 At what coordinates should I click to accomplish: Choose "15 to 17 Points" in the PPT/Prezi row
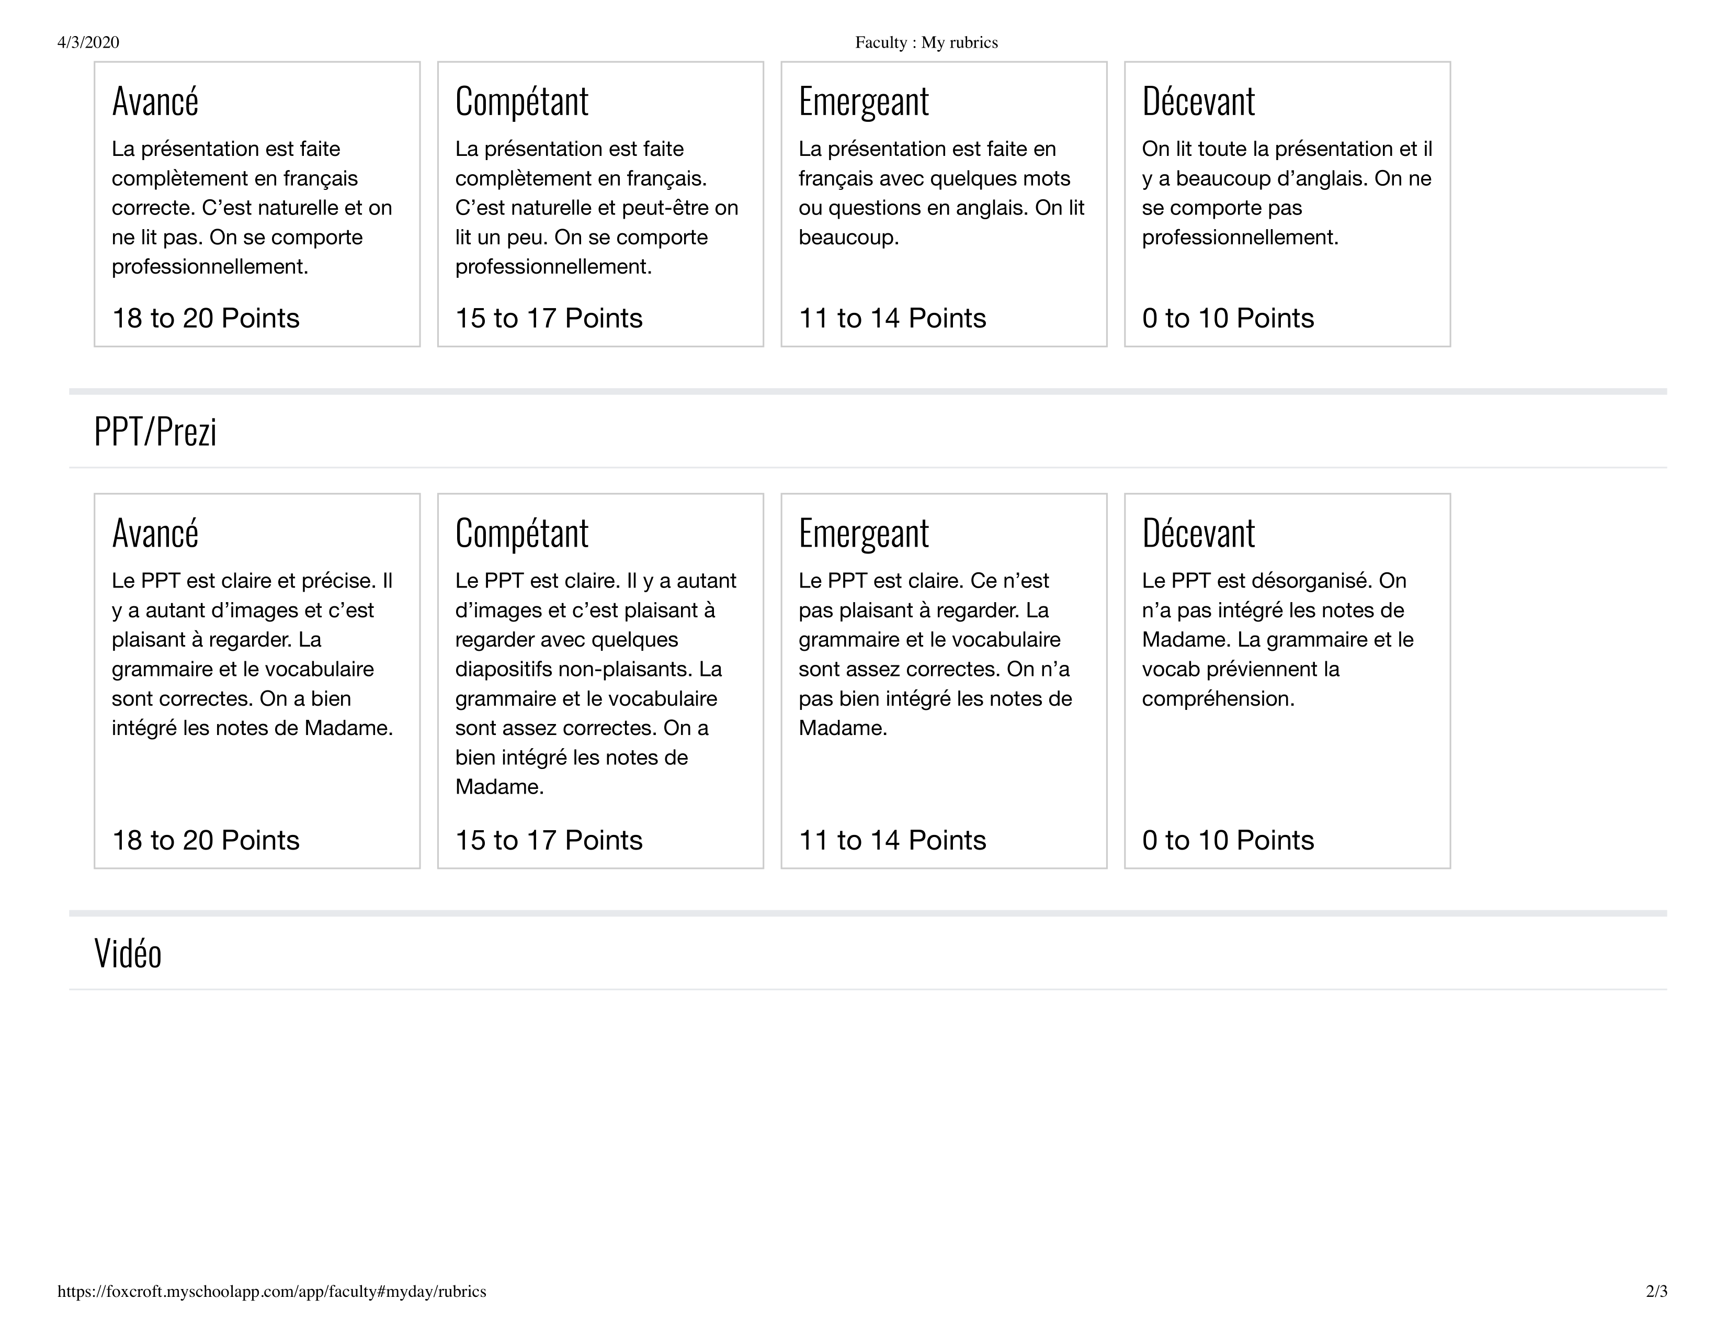click(549, 840)
